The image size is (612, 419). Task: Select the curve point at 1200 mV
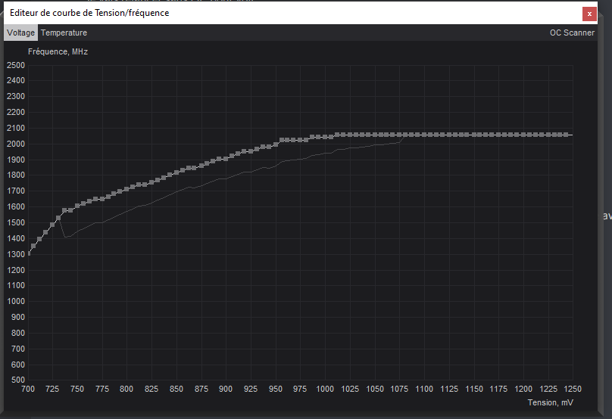pyautogui.click(x=523, y=135)
